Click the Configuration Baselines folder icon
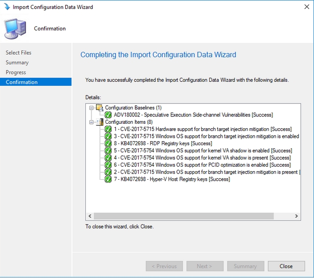 [x=99, y=108]
